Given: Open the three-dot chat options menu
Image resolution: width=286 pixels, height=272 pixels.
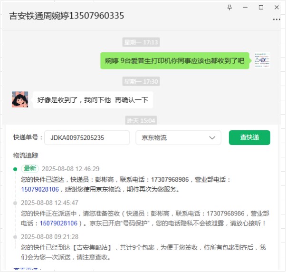Looking at the screenshot, I should click(x=276, y=19).
